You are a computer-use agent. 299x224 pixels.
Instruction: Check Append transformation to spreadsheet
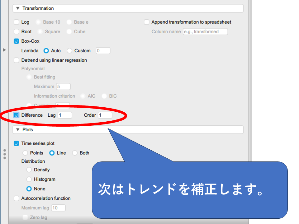click(147, 22)
